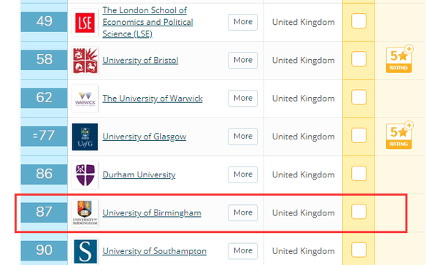Select the compare checkbox for Durham University
The width and height of the screenshot is (438, 265).
click(x=358, y=174)
